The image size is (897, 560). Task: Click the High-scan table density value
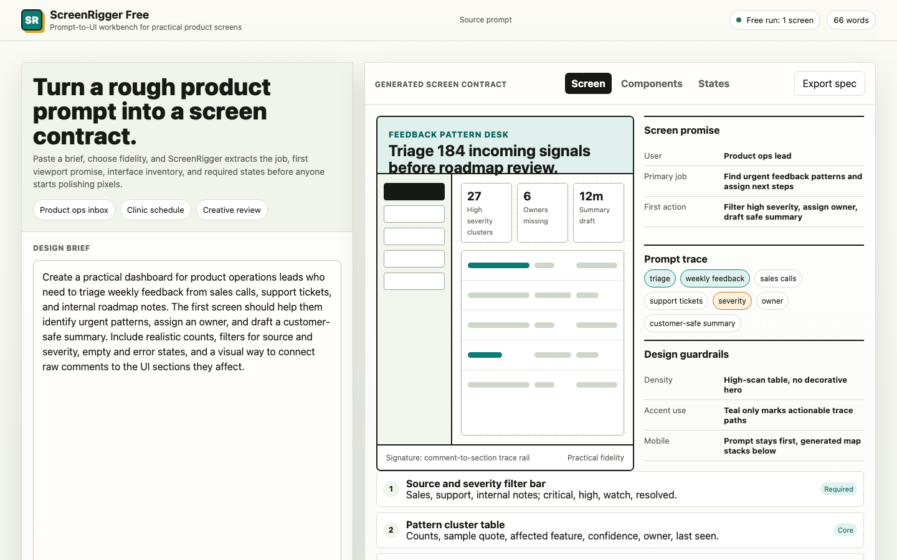(785, 385)
